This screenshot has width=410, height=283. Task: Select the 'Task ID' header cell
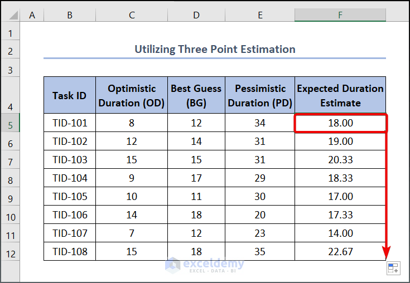coord(70,95)
